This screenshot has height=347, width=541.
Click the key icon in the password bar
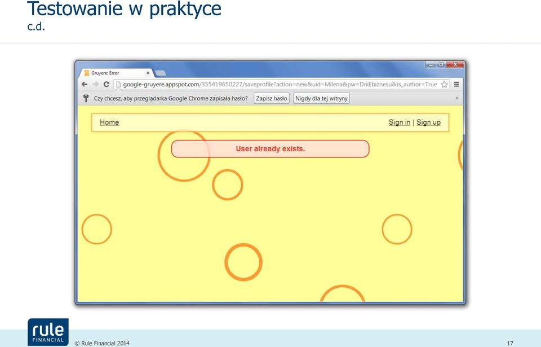[x=86, y=99]
